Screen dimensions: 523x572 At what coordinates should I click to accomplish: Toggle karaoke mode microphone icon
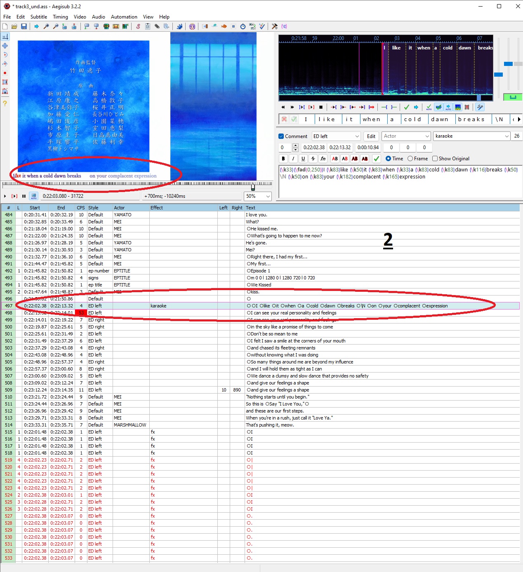[480, 107]
